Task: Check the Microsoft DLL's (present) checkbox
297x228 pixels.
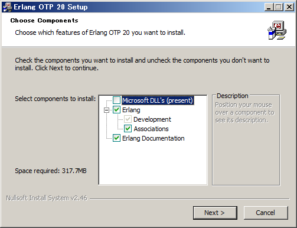Action: pyautogui.click(x=116, y=100)
